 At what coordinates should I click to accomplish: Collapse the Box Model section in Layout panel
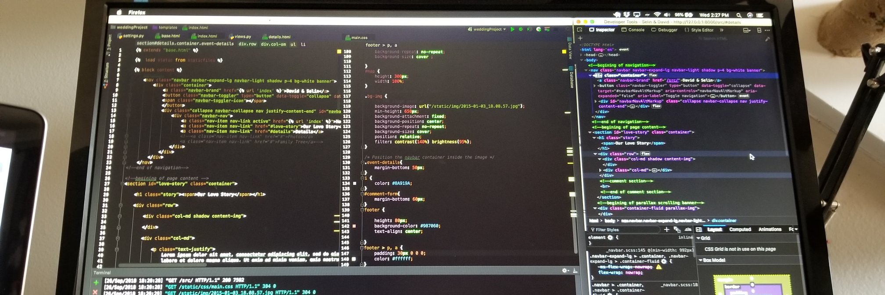pyautogui.click(x=701, y=260)
